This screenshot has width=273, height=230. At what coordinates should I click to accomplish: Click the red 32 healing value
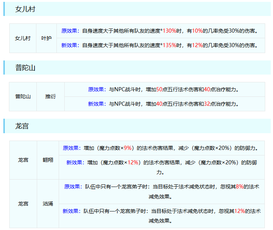coord(207,104)
